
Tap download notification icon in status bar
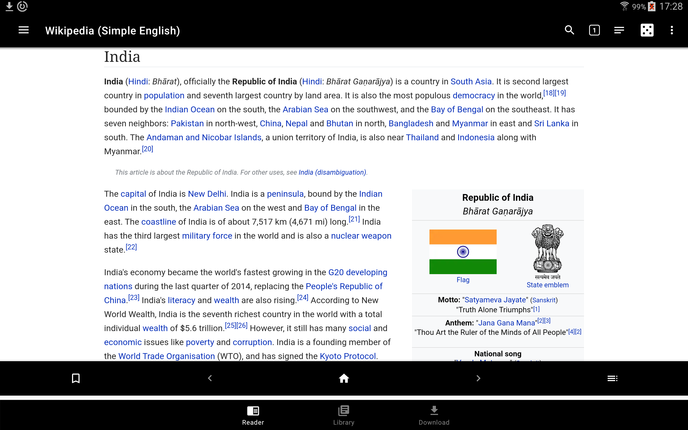point(9,6)
